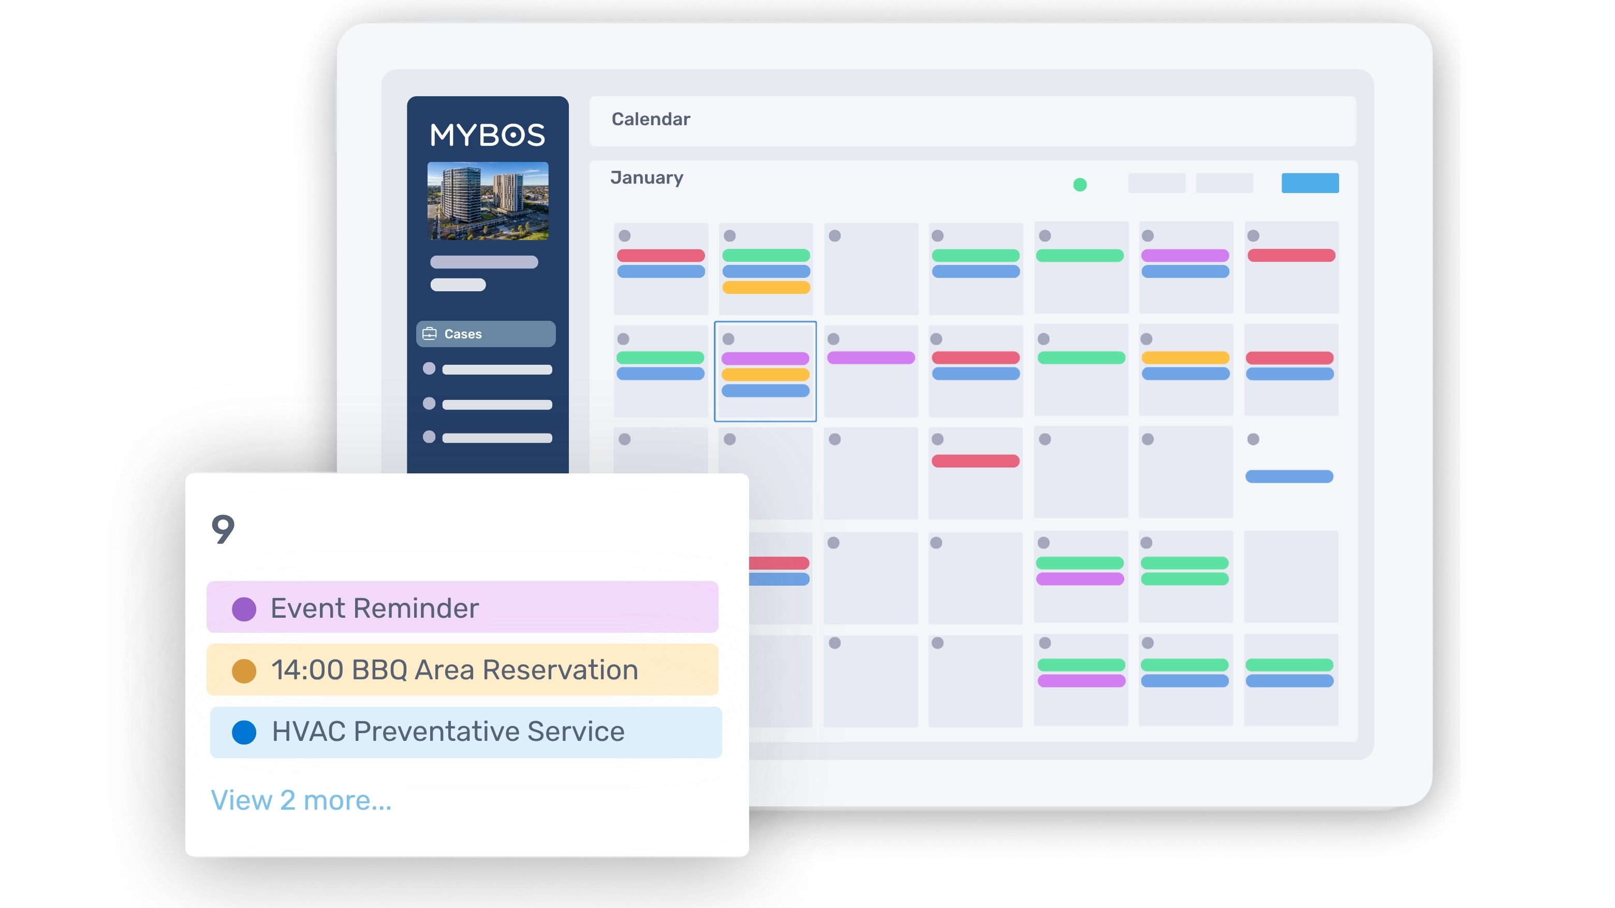Click the building photo thumbnail
1615x908 pixels.
pyautogui.click(x=488, y=201)
